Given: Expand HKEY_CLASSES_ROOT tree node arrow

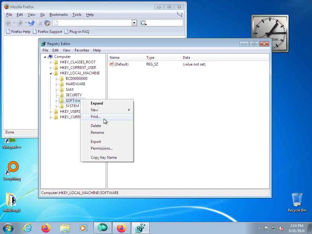Looking at the screenshot, I should 51,62.
